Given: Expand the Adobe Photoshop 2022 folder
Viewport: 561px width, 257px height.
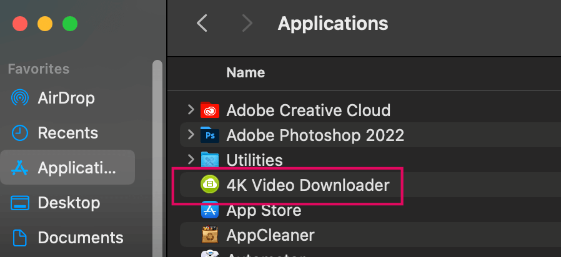Looking at the screenshot, I should [x=191, y=135].
